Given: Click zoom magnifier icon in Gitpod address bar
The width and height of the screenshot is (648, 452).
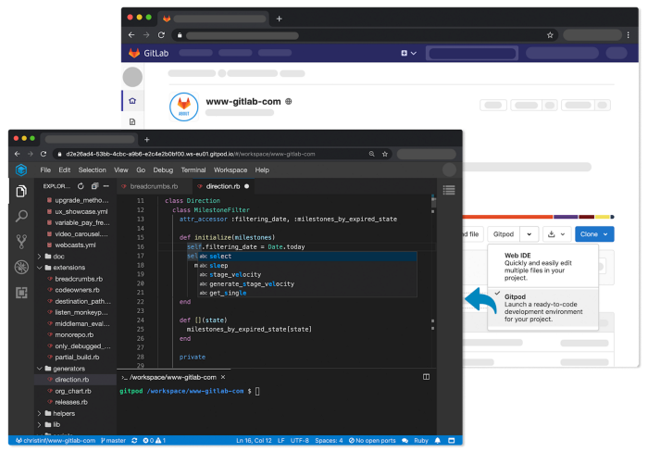Looking at the screenshot, I should point(372,154).
